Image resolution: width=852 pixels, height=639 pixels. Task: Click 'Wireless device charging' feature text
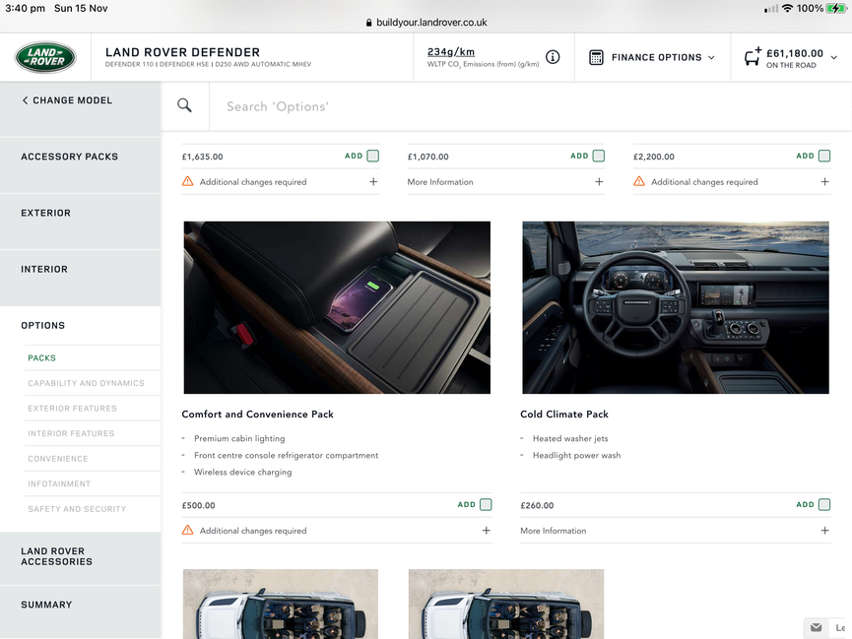click(x=243, y=473)
